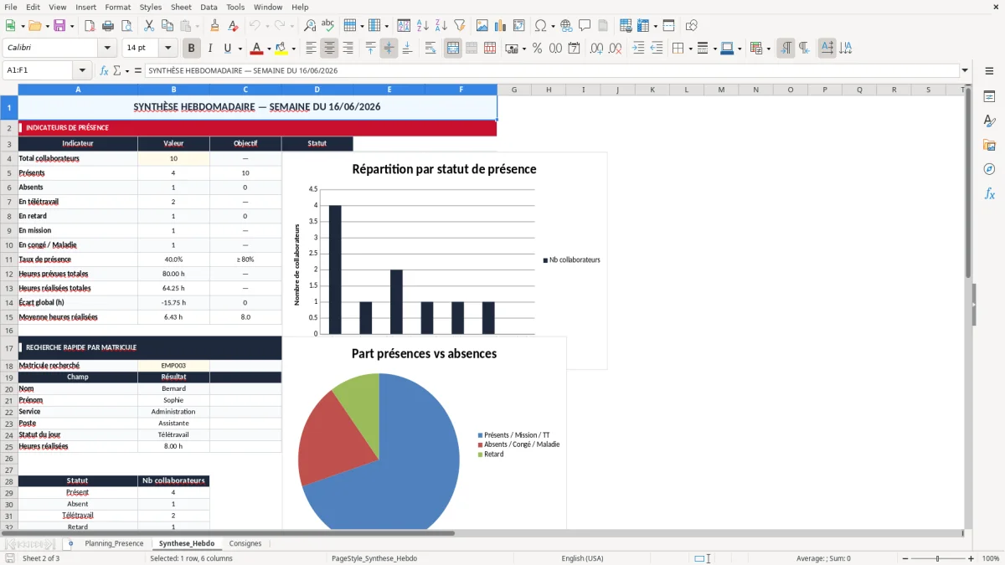Click the Copy icon
This screenshot has height=565, width=1005.
(167, 26)
